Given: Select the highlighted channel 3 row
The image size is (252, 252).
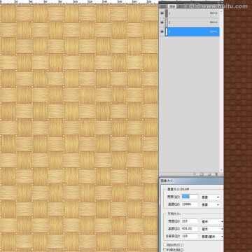Looking at the screenshot, I should (192, 31).
